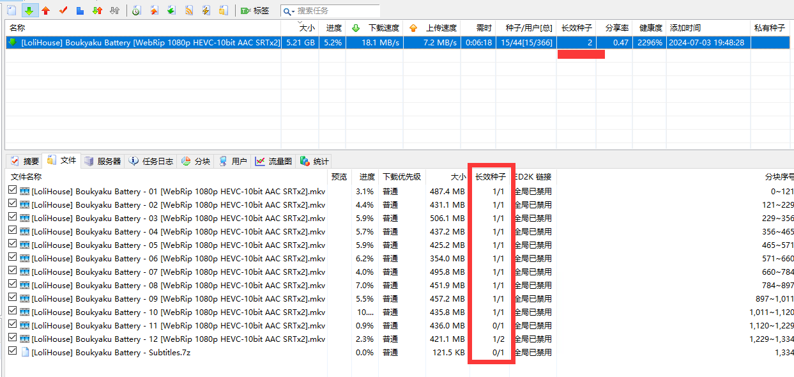
Task: Click the red checkmark completed tasks icon
Action: coord(63,11)
